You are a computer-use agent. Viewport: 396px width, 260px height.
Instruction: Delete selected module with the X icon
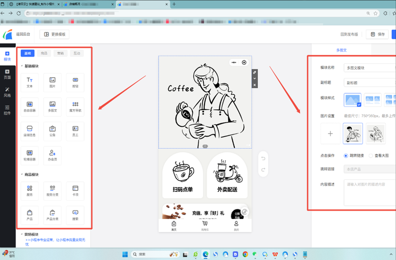click(255, 85)
